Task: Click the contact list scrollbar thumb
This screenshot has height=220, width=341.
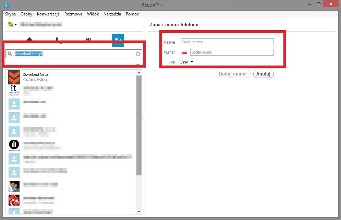Action: click(x=139, y=126)
